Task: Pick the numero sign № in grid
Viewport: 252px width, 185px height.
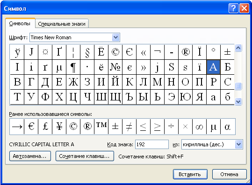Action: click(115, 67)
